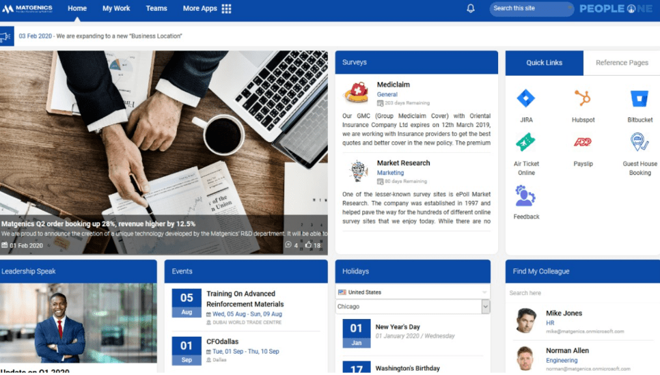660x375 pixels.
Task: Open the Teams menu
Action: click(156, 8)
